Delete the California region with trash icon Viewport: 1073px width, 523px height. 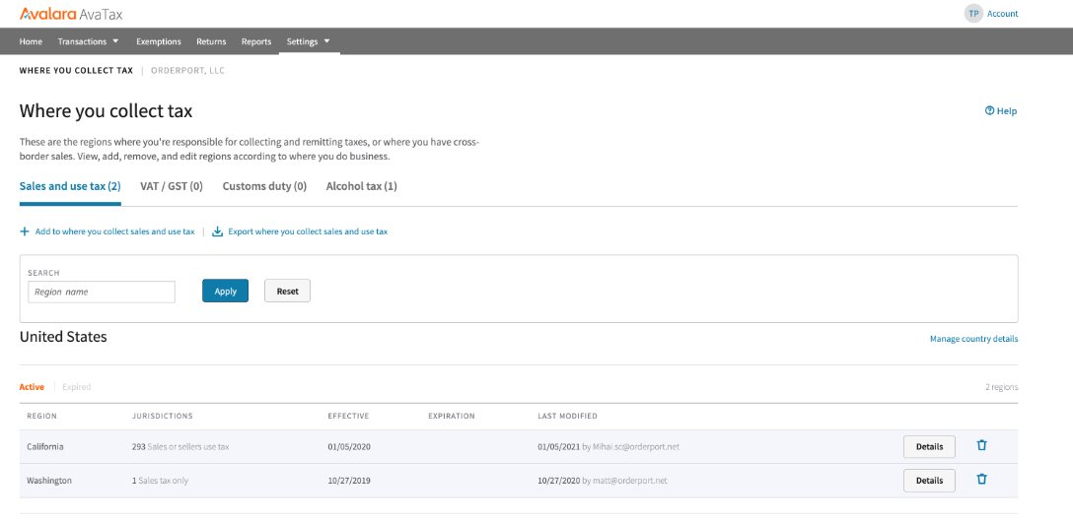(x=981, y=445)
